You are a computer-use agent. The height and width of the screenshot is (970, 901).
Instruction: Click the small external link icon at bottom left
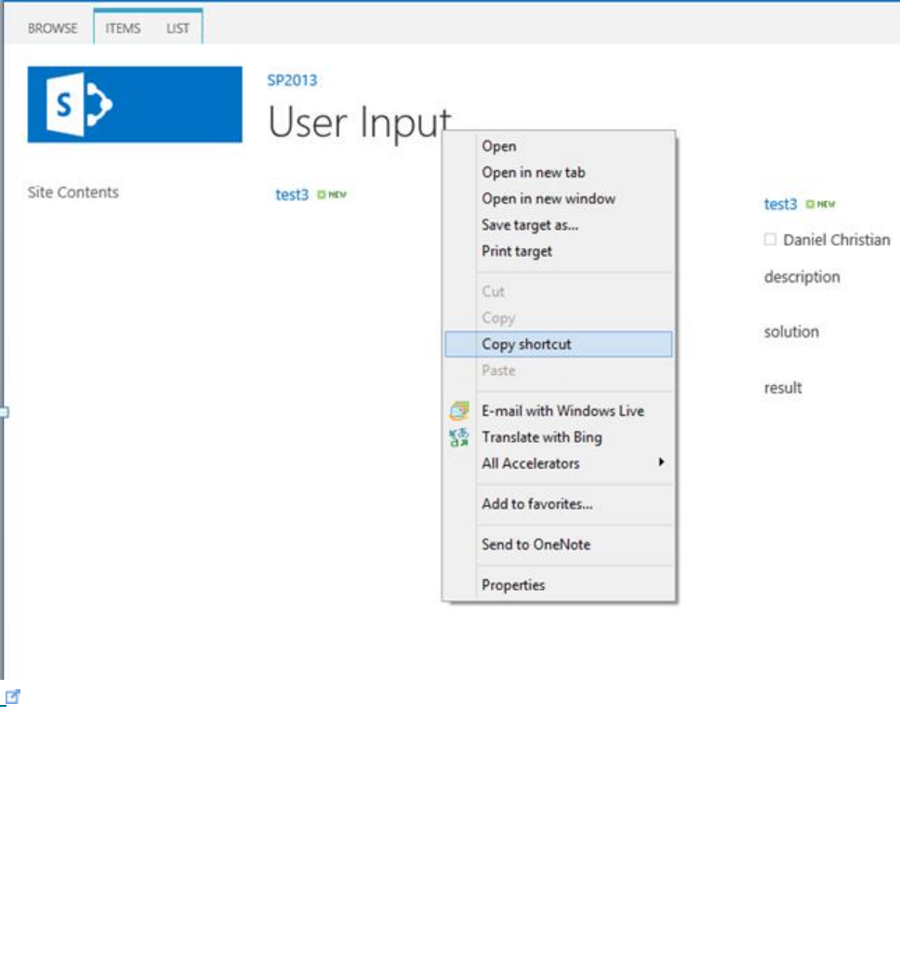click(13, 698)
